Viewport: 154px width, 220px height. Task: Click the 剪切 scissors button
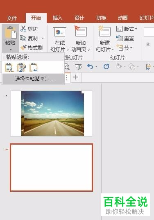(29, 29)
